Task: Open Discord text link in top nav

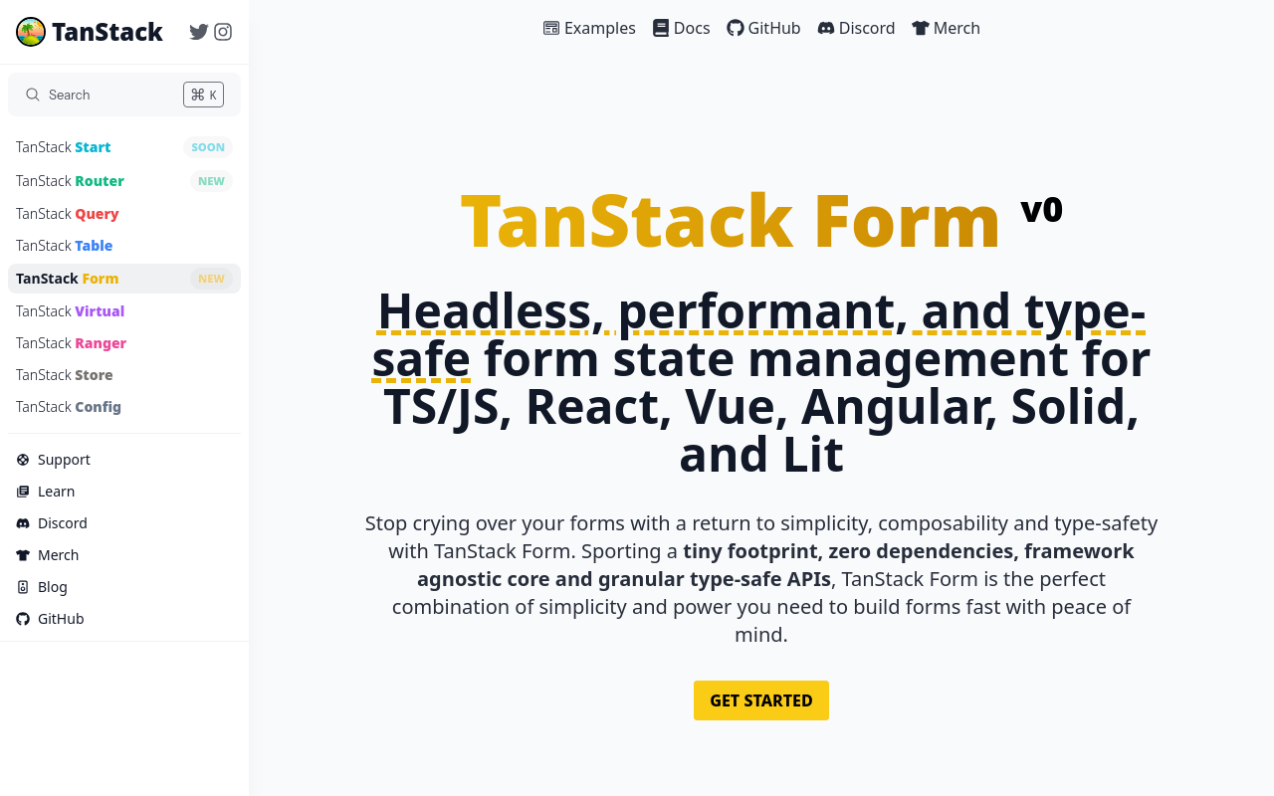Action: pos(867,28)
